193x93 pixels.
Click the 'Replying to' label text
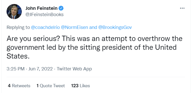18,27
